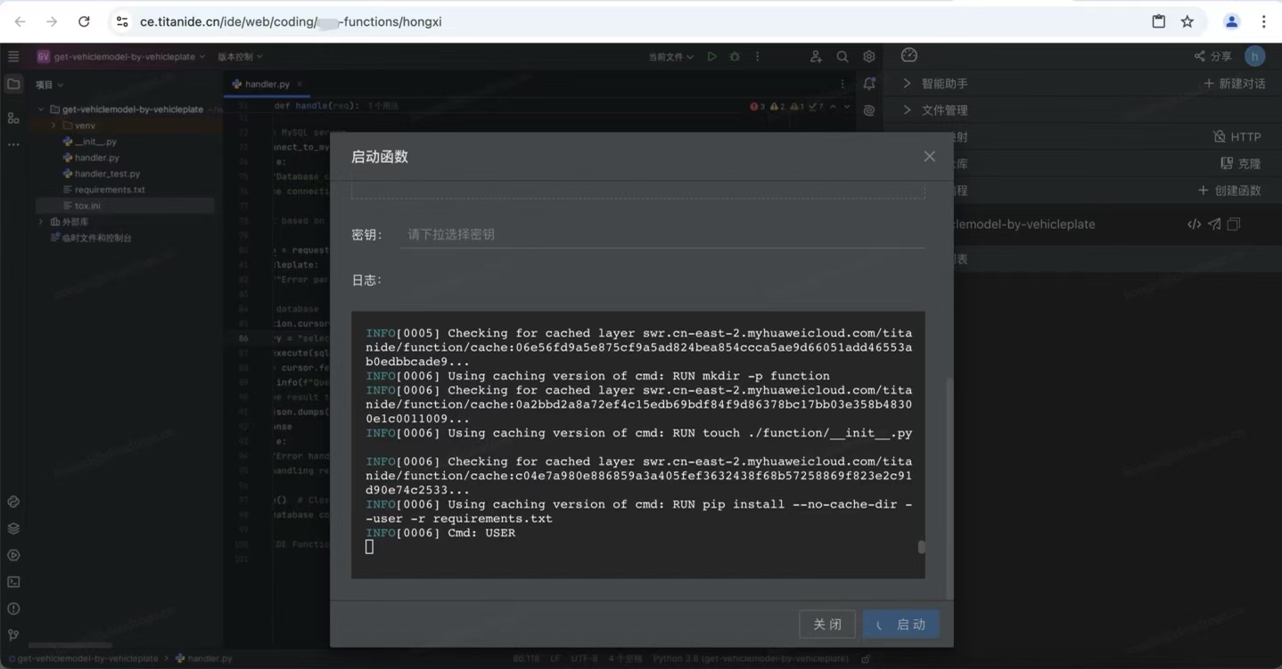The width and height of the screenshot is (1282, 669).
Task: Bookmark this page with star icon
Action: pyautogui.click(x=1187, y=21)
